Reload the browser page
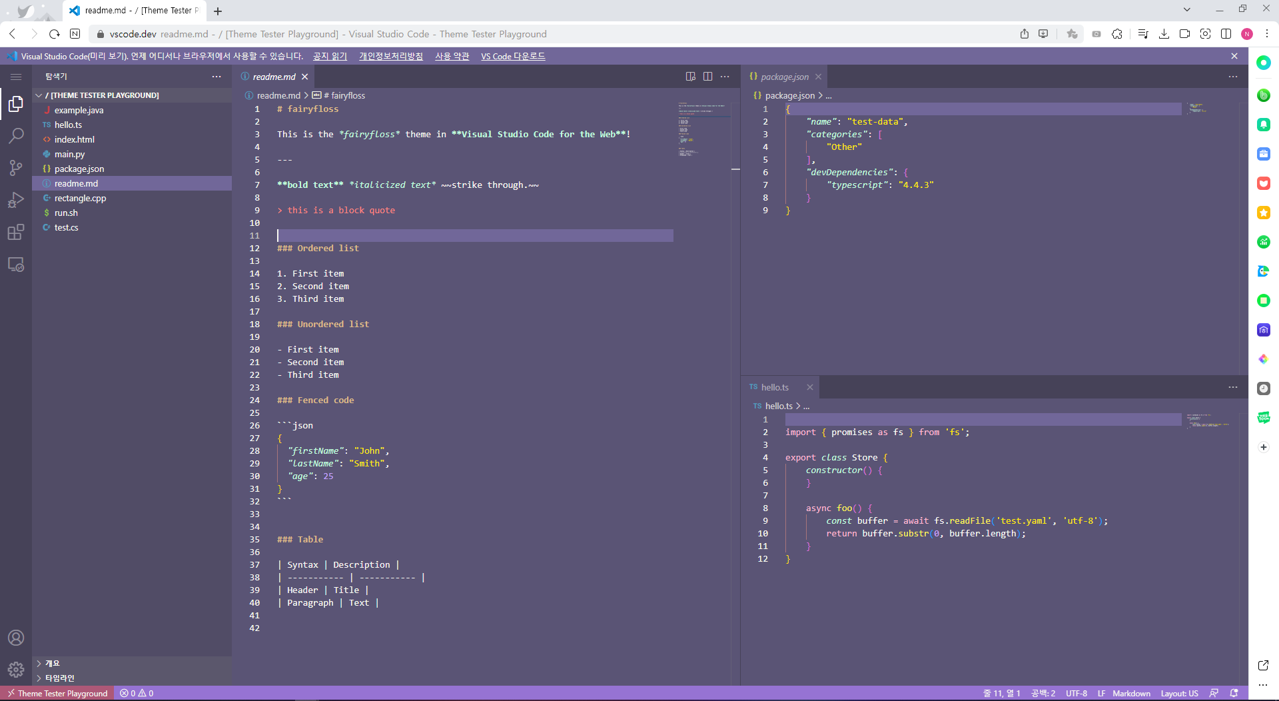1279x701 pixels. [x=55, y=34]
